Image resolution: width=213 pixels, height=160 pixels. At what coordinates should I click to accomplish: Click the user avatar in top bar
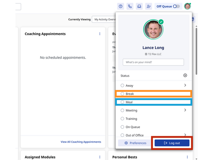(187, 6)
